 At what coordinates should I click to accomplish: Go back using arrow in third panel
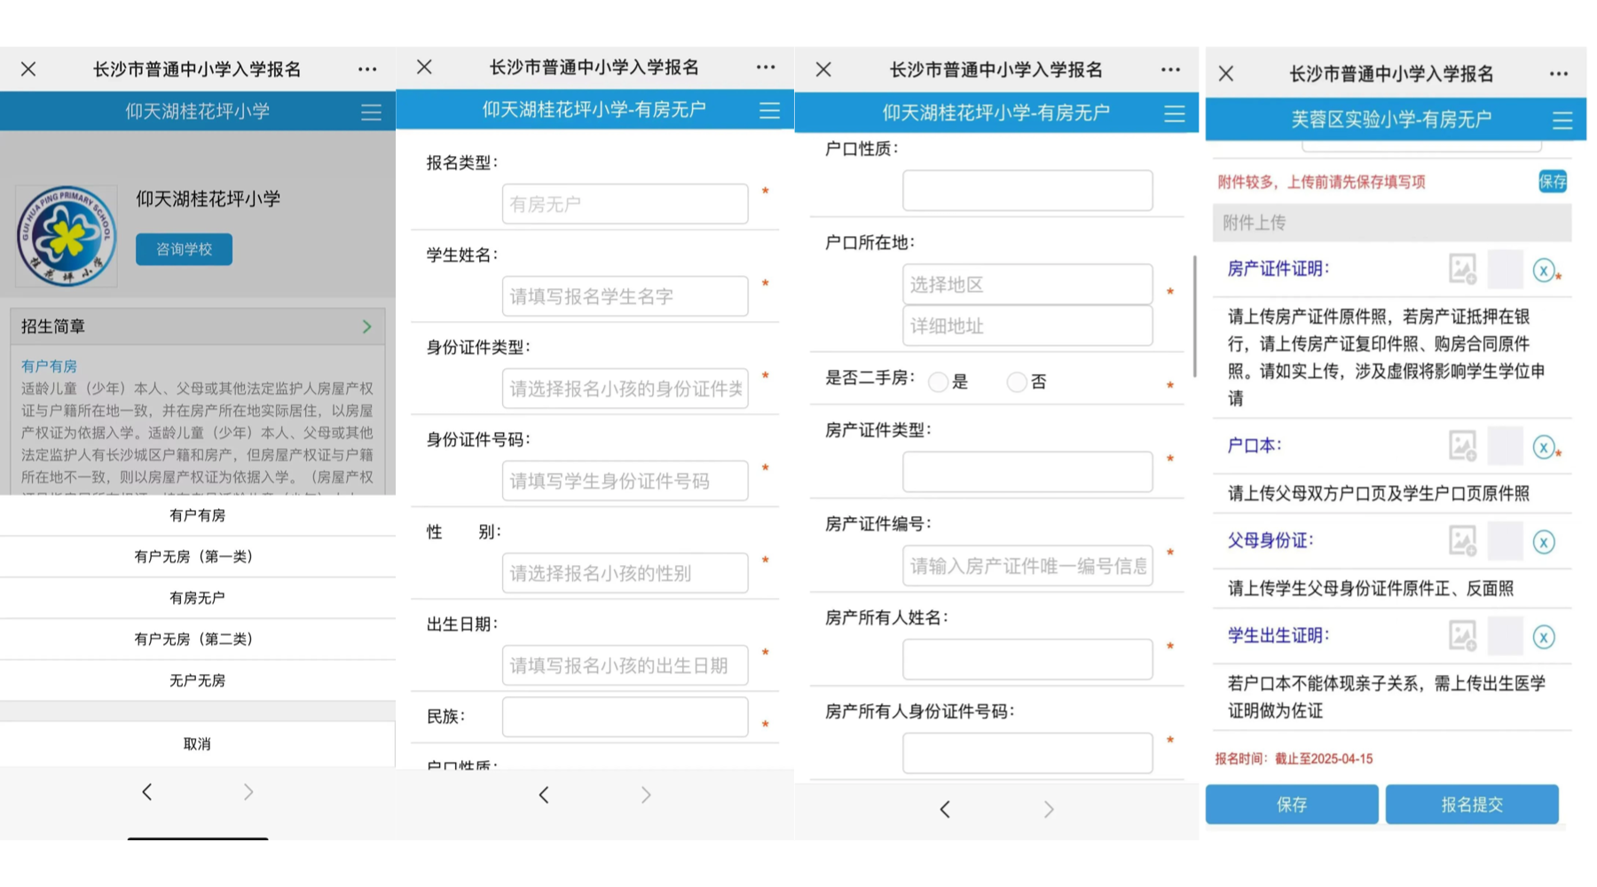(945, 809)
